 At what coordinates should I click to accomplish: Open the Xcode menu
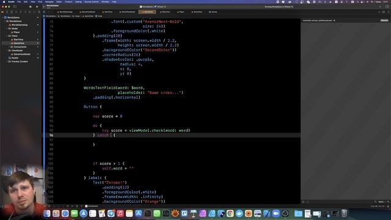pyautogui.click(x=11, y=2)
